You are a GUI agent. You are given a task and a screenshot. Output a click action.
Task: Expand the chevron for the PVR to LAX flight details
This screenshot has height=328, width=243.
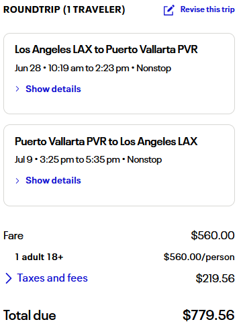[x=17, y=181]
